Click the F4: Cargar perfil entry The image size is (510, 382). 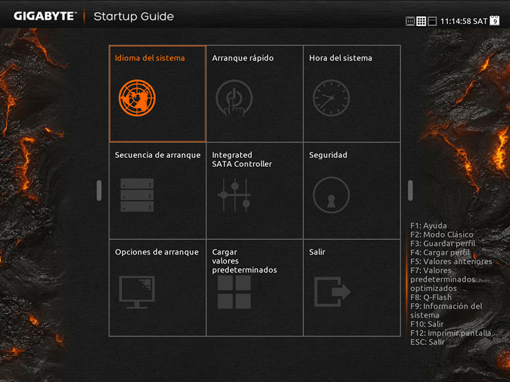point(440,252)
